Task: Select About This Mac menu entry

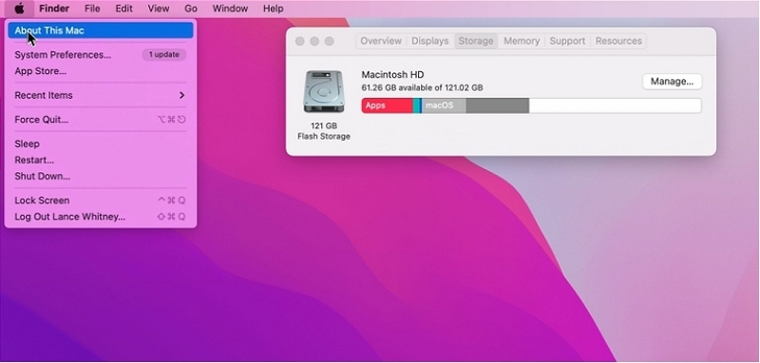Action: pos(101,30)
